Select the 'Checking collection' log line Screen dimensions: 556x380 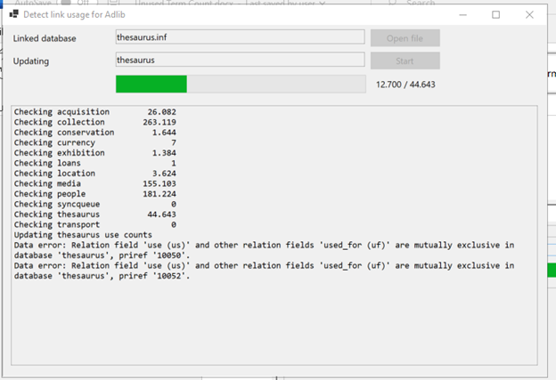tap(95, 122)
